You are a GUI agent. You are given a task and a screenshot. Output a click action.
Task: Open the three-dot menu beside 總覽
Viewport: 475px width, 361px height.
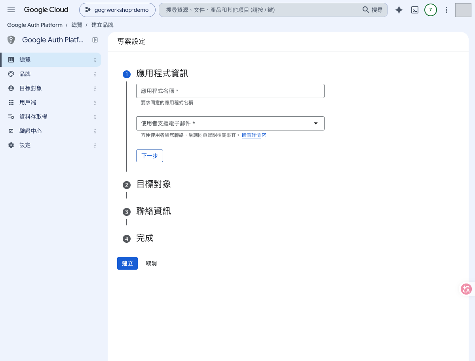pyautogui.click(x=95, y=60)
